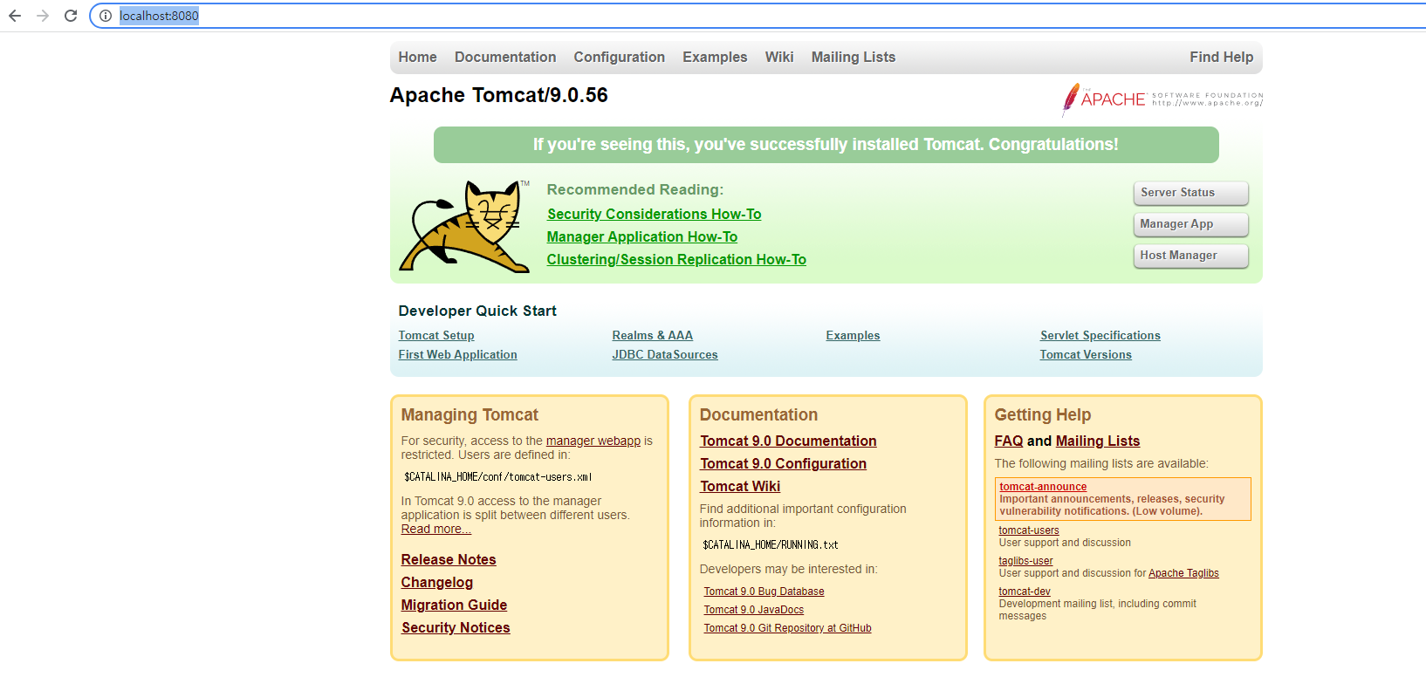1426x684 pixels.
Task: Click the Recommended Reading heading
Action: pos(634,189)
